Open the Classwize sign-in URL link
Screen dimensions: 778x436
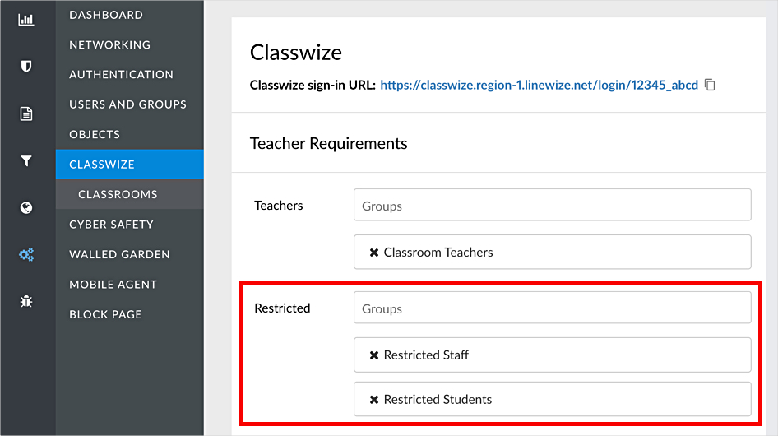click(x=539, y=85)
